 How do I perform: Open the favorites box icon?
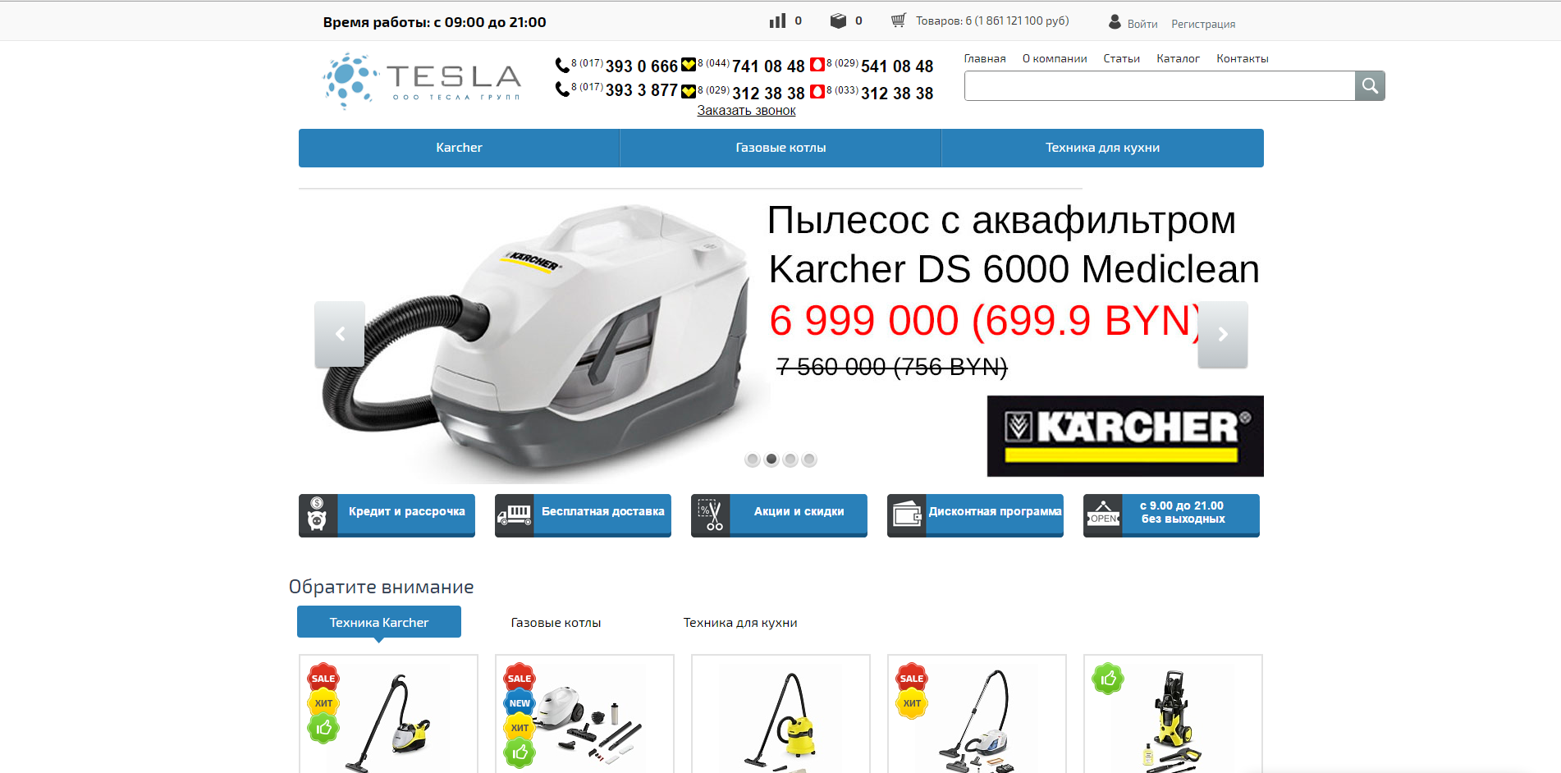838,21
